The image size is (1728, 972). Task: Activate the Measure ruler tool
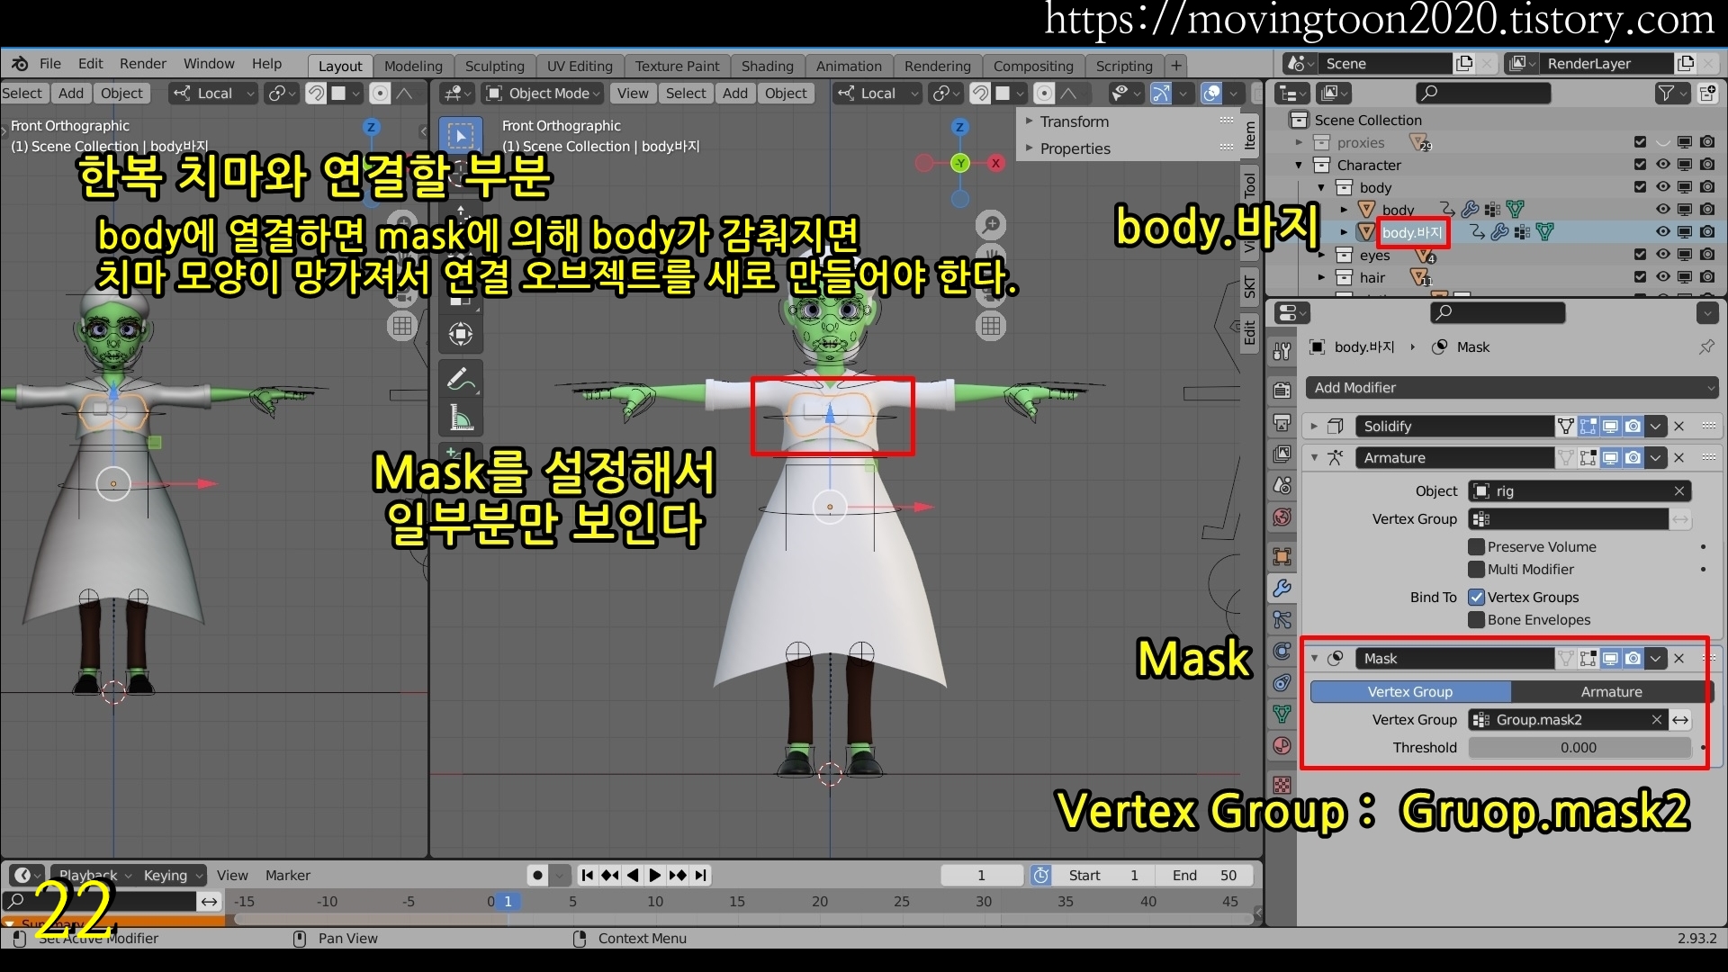coord(461,418)
